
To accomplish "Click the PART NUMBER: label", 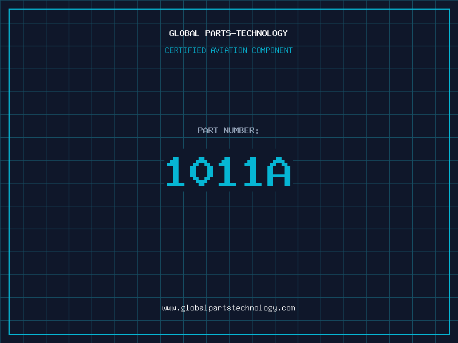I will click(x=228, y=130).
